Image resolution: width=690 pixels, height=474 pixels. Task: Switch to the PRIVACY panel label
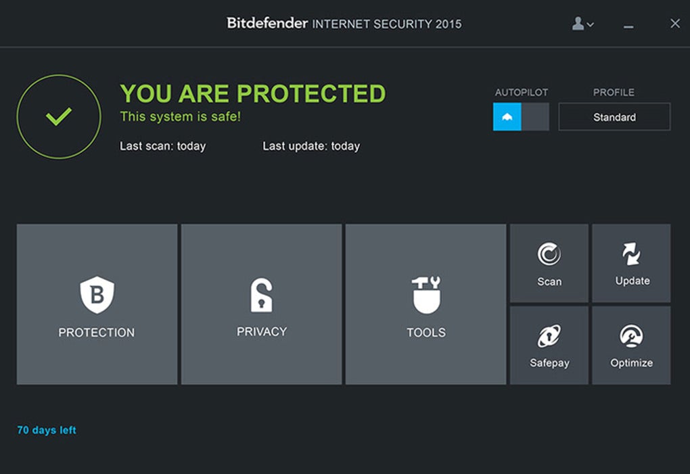click(262, 332)
